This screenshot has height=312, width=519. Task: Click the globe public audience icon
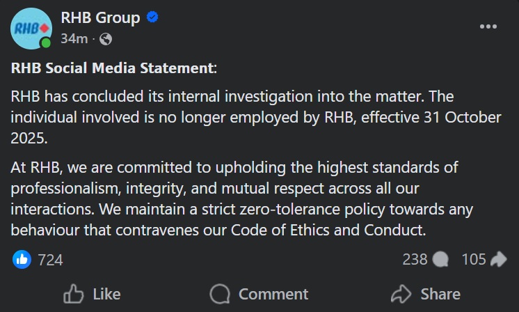pyautogui.click(x=106, y=39)
